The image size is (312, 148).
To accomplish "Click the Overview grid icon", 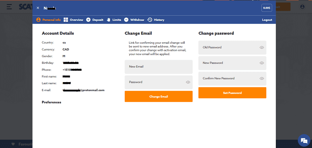I will [x=66, y=20].
